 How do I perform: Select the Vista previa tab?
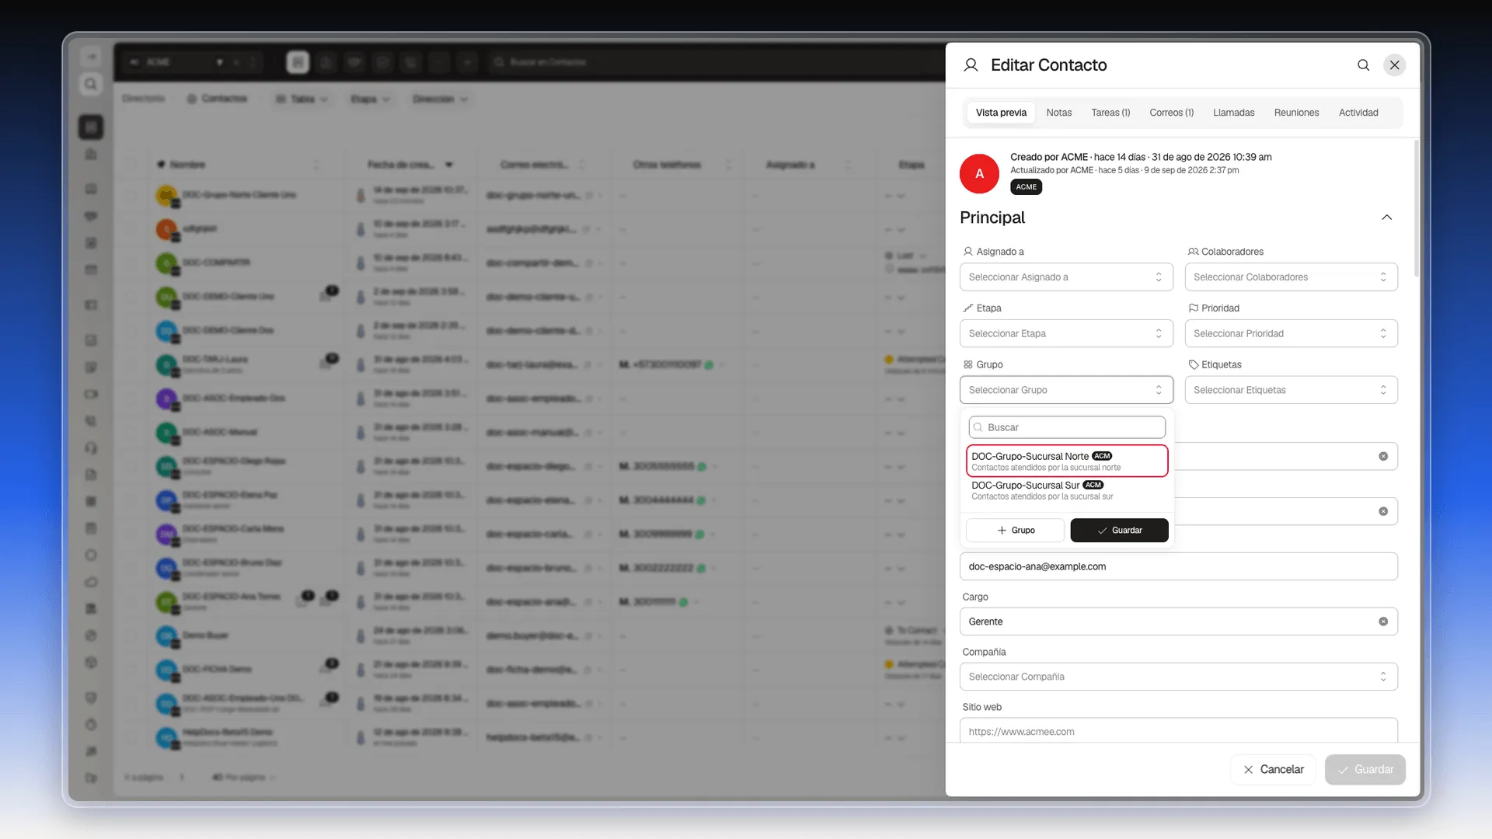coord(1001,113)
